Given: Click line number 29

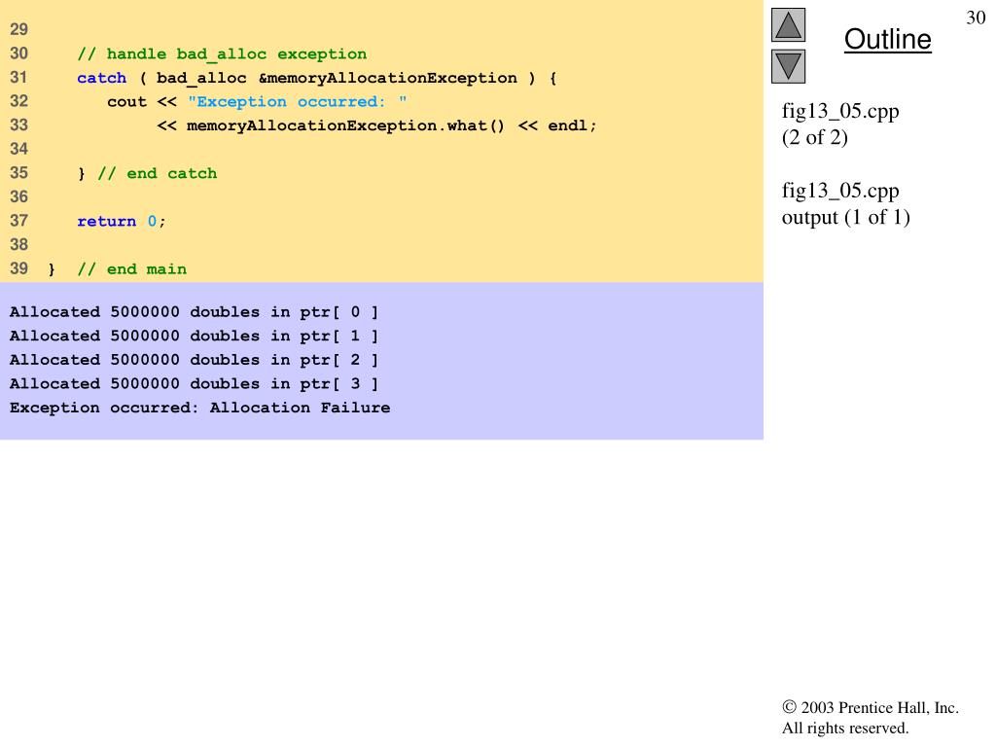Looking at the screenshot, I should (x=19, y=29).
